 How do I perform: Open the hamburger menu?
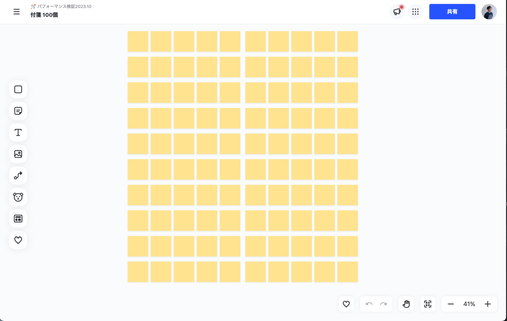(x=16, y=12)
